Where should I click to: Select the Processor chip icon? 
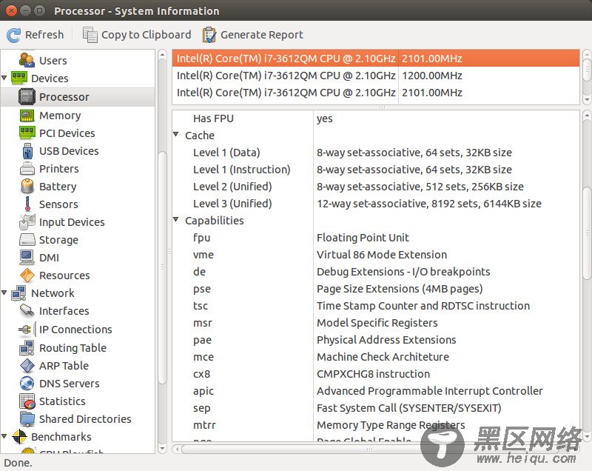[27, 97]
